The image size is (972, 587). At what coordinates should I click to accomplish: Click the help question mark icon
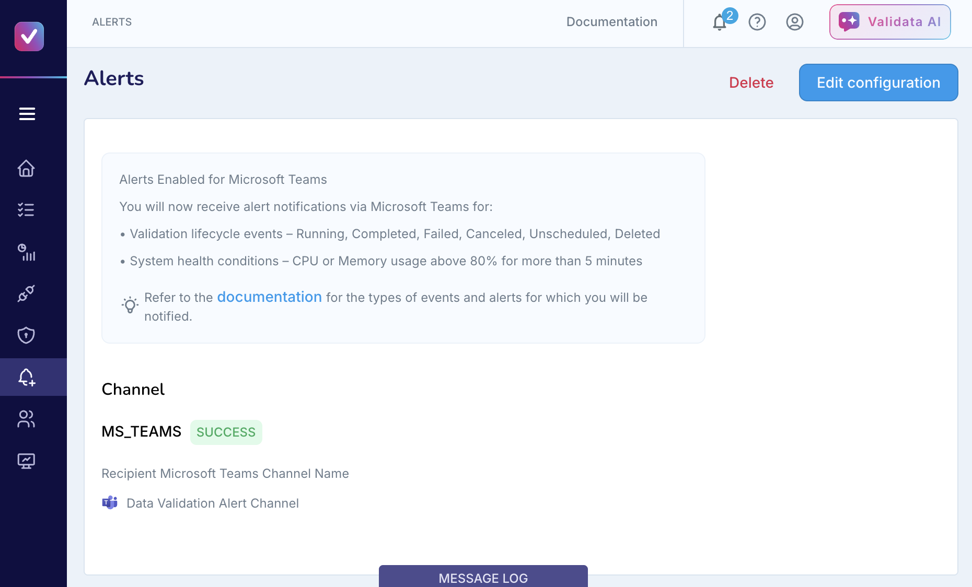point(757,22)
